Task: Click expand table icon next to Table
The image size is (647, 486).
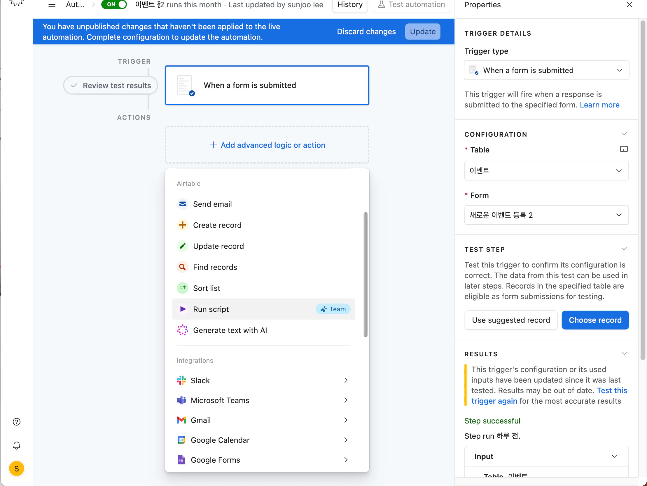Action: [624, 150]
